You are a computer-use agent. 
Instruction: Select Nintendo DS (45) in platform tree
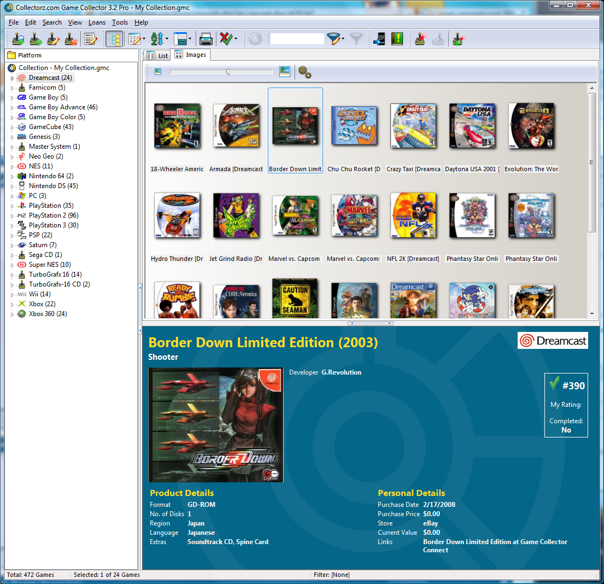(x=53, y=186)
